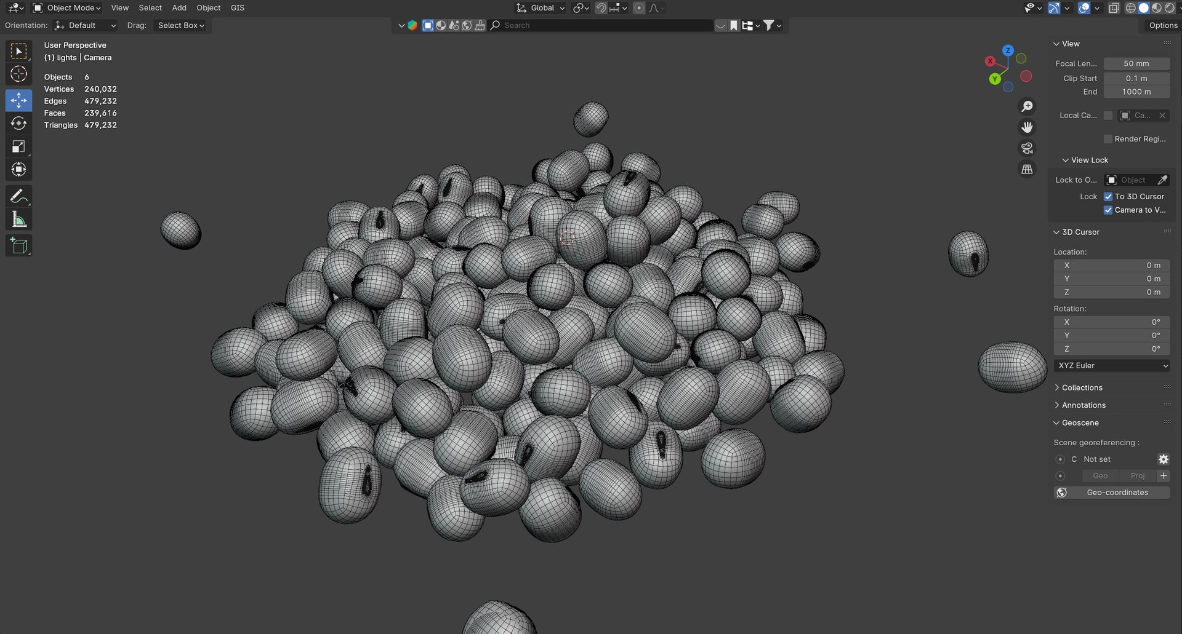Click the Geo-coordinates button

[x=1112, y=493]
